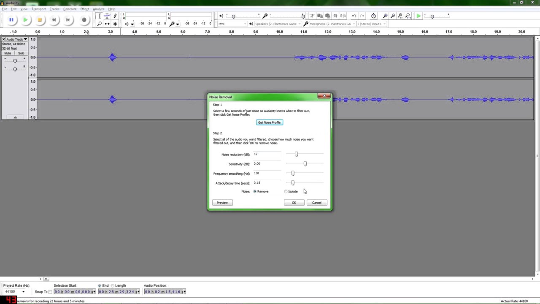Select the Multi-Tool asterisk icon
The width and height of the screenshot is (540, 304).
point(115,24)
